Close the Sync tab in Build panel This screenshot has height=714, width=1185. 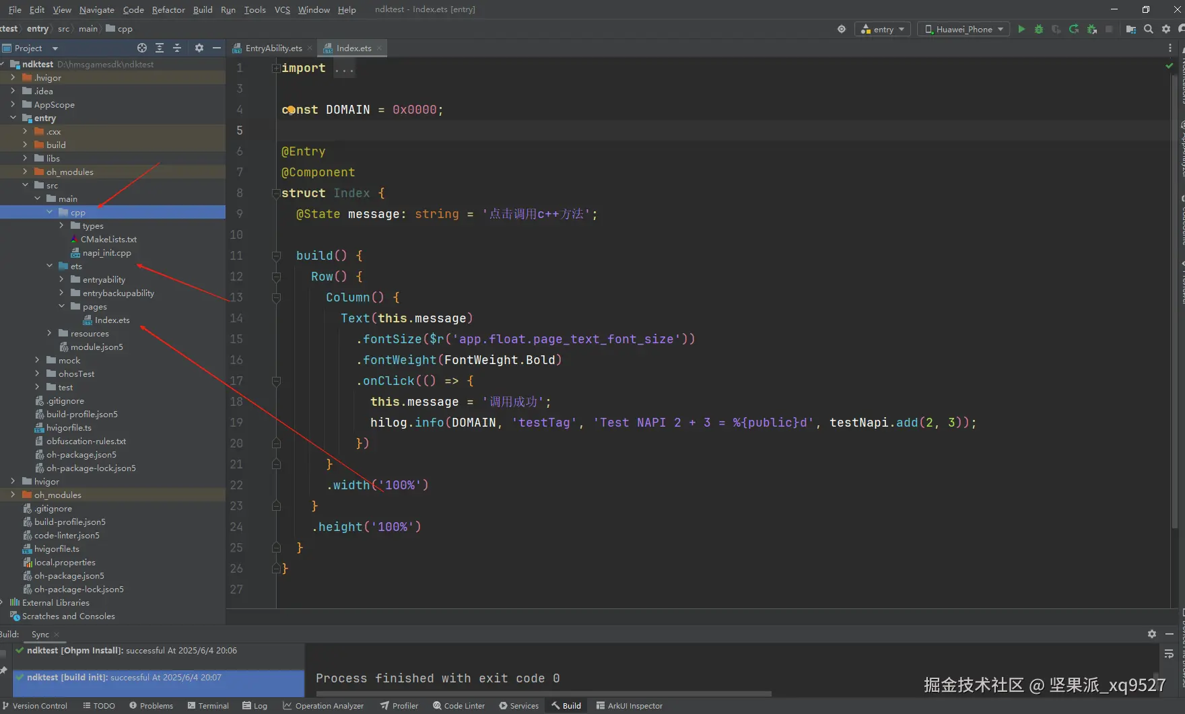(57, 635)
